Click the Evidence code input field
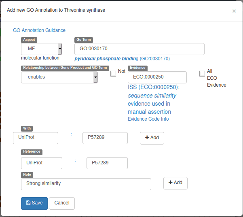The width and height of the screenshot is (243, 217). click(x=157, y=77)
